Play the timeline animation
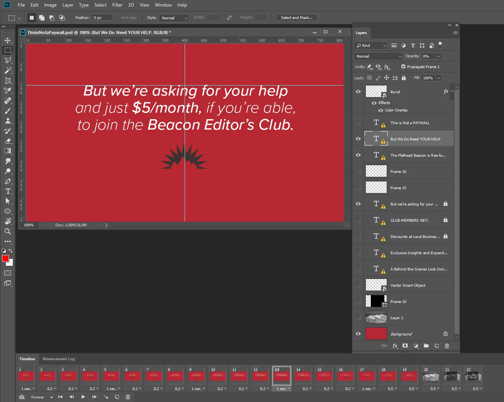 pos(83,397)
